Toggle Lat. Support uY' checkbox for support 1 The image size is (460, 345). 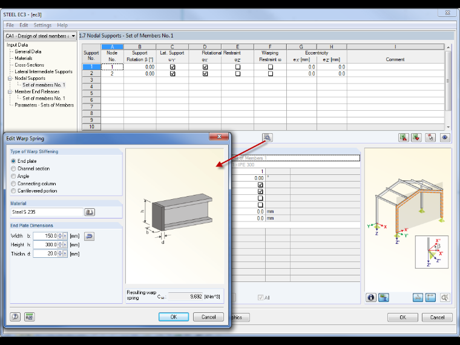click(172, 67)
